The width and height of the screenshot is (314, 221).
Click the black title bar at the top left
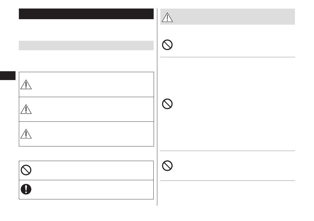[x=86, y=14]
